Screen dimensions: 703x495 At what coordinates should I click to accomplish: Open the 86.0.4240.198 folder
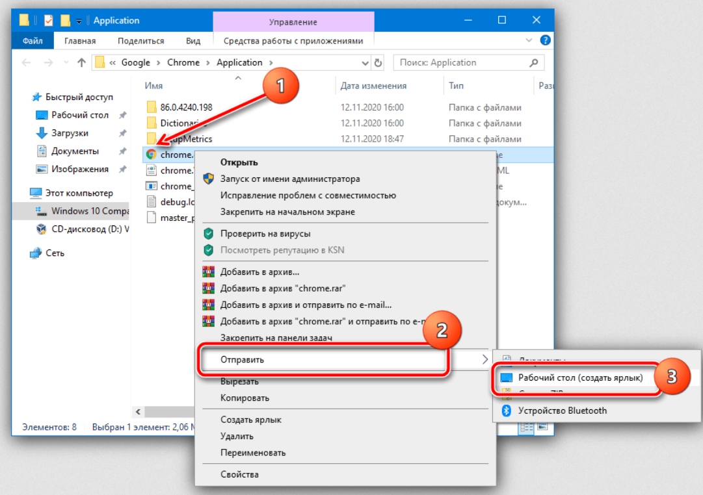click(x=186, y=107)
